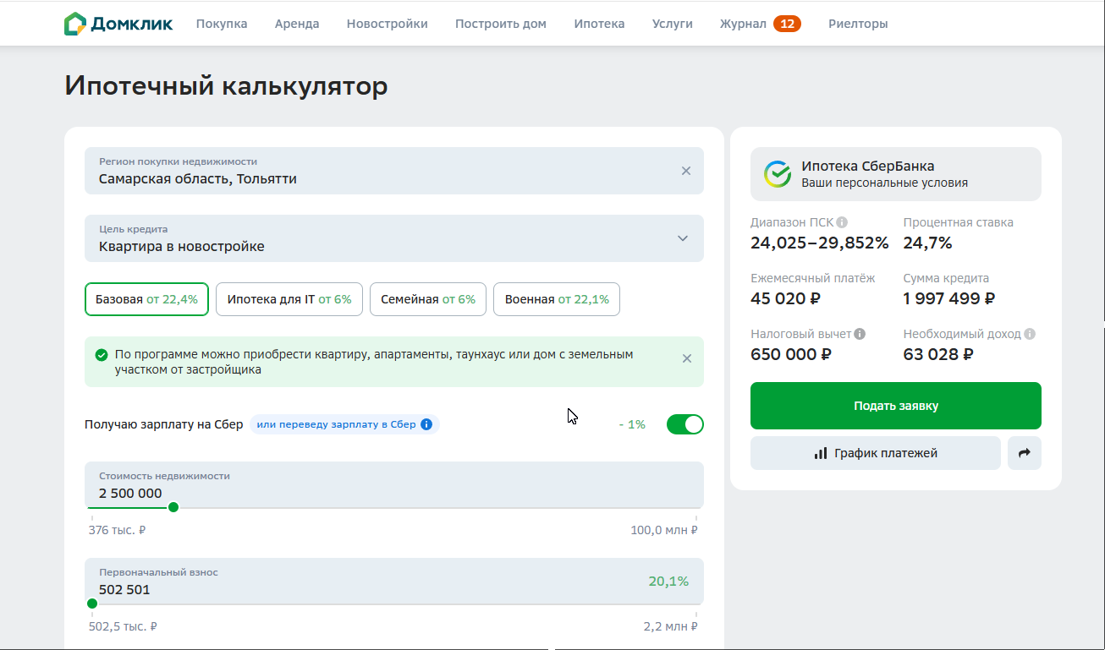Open Построить дом menu
The image size is (1105, 650).
tap(501, 24)
